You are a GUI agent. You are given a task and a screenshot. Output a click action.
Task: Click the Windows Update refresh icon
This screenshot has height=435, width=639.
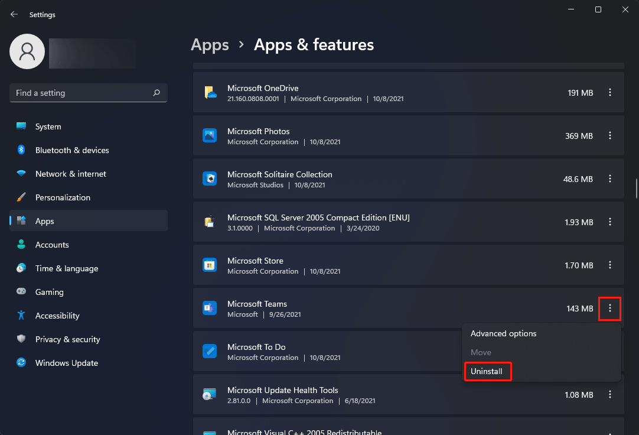point(21,362)
